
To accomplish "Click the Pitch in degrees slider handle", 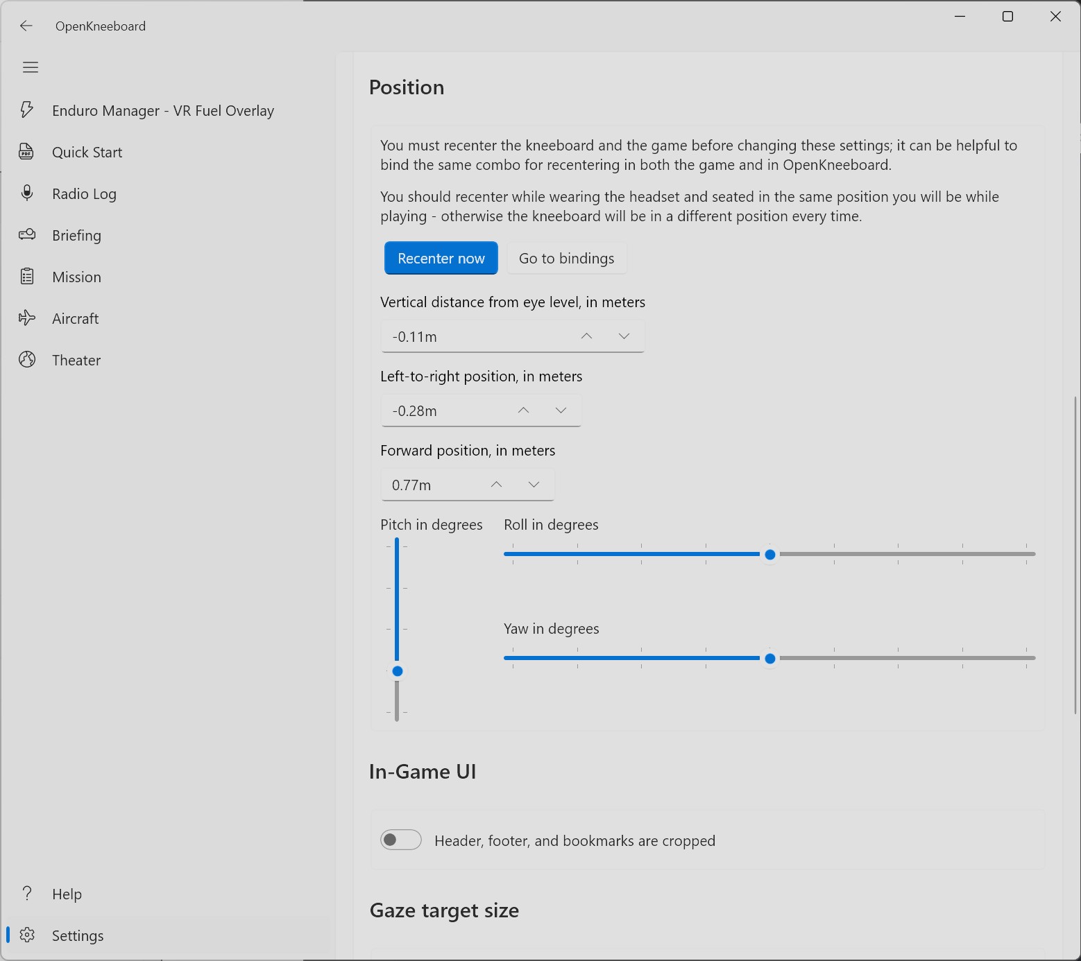I will (x=397, y=671).
